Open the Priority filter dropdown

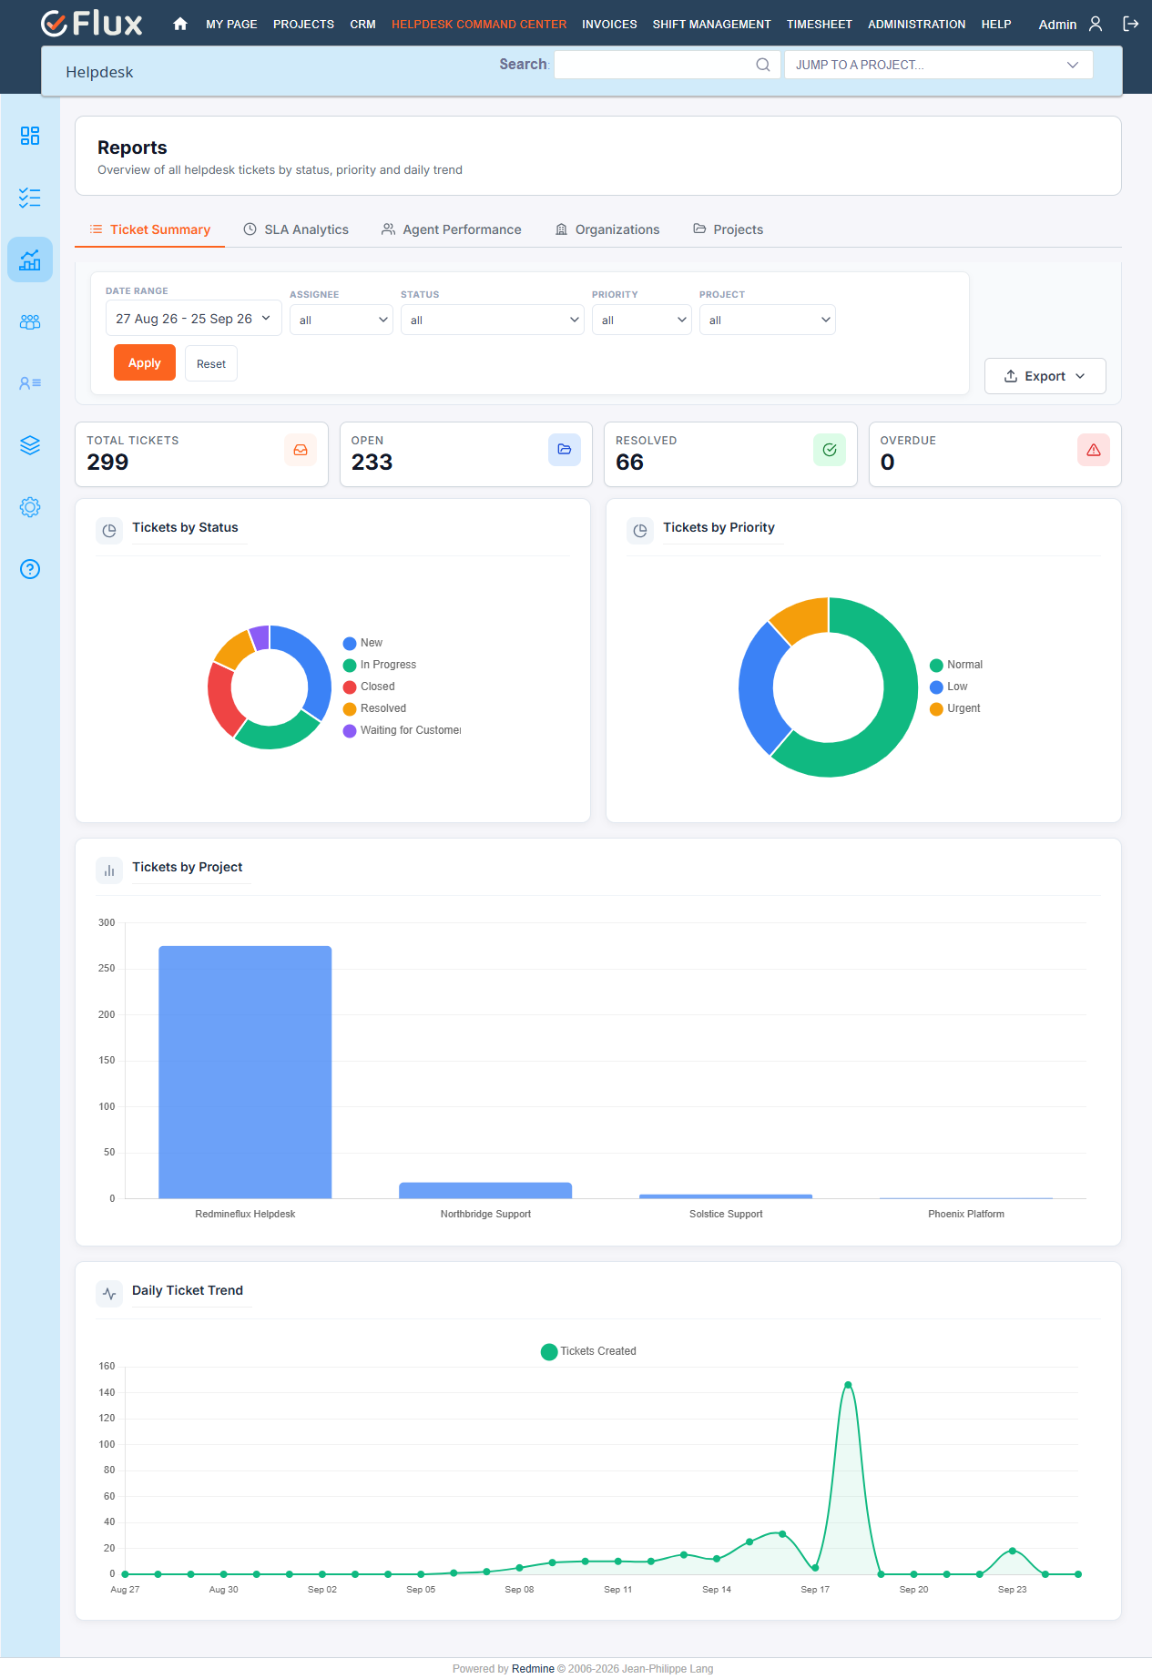(x=642, y=320)
